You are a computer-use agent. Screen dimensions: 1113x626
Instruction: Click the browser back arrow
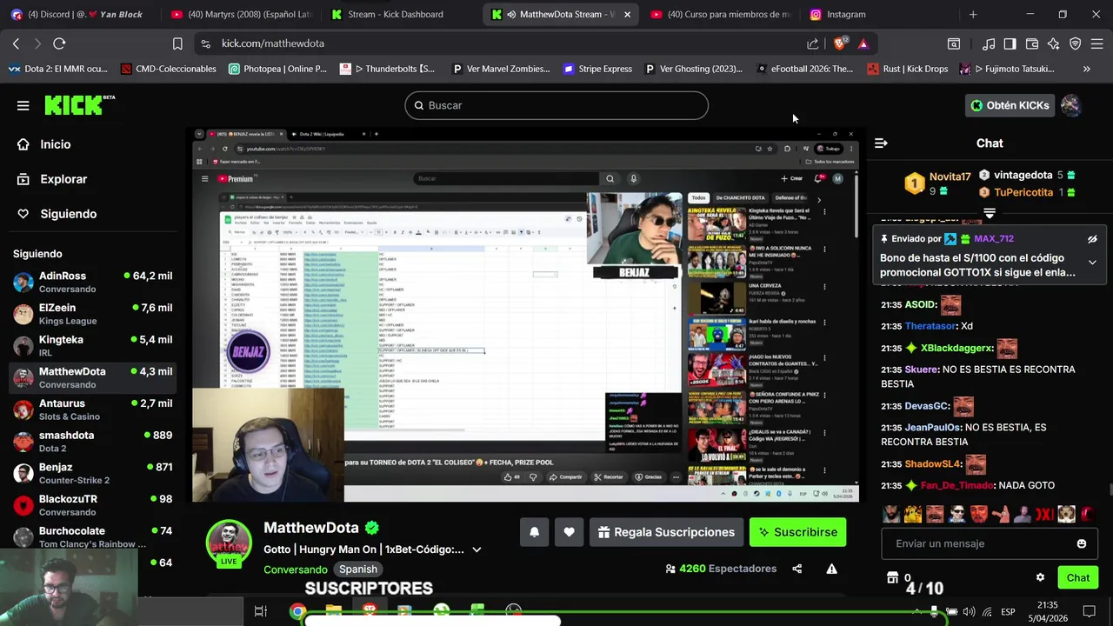click(x=17, y=43)
